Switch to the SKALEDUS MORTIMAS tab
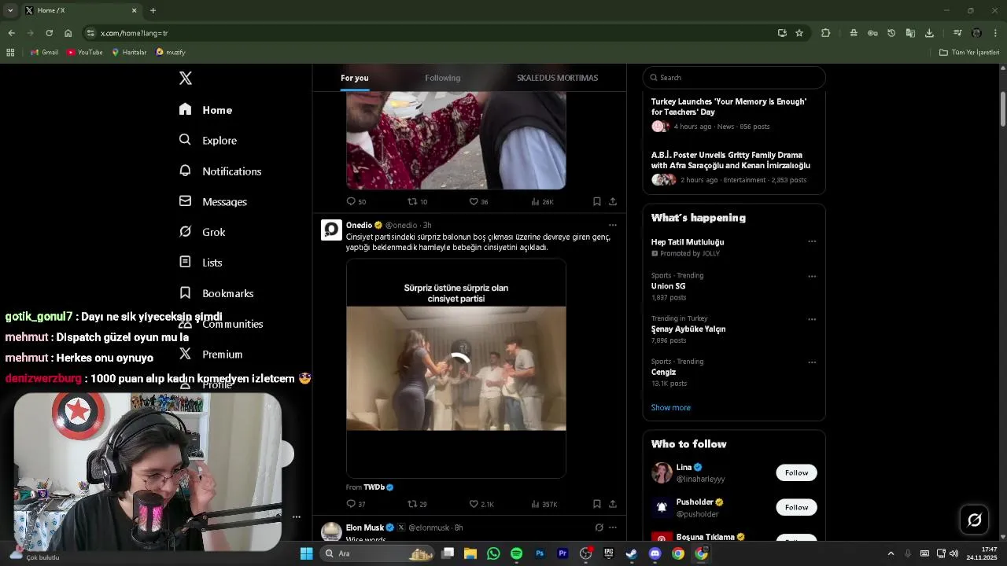The image size is (1007, 566). pos(557,78)
